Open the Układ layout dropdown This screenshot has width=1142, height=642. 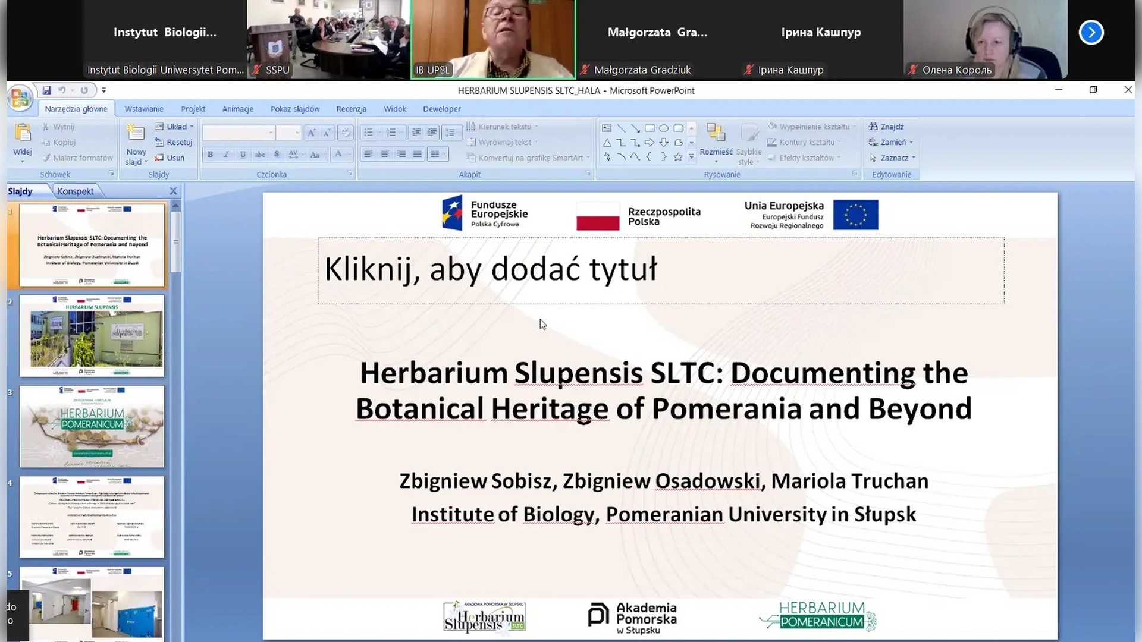point(174,127)
